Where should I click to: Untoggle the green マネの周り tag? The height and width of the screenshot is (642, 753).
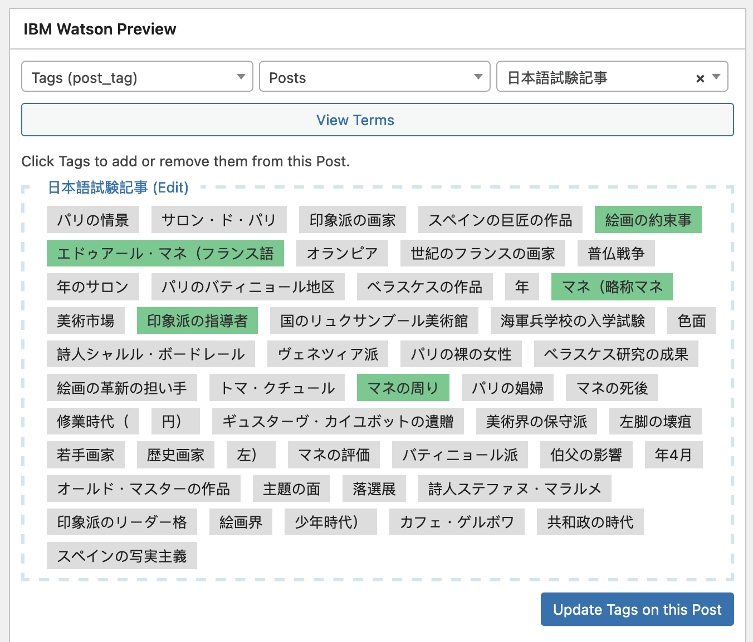pyautogui.click(x=403, y=388)
